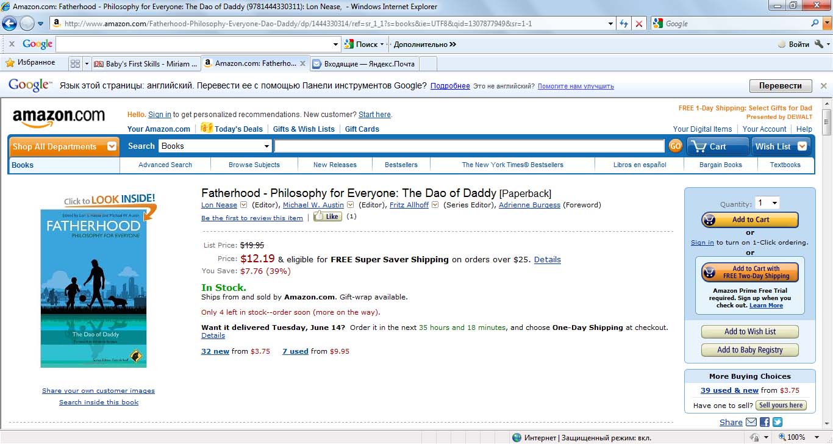Share this book by email icon

coord(751,422)
